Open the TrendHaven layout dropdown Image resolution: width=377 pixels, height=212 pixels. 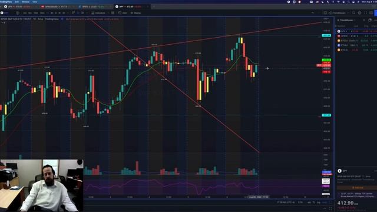pos(339,13)
